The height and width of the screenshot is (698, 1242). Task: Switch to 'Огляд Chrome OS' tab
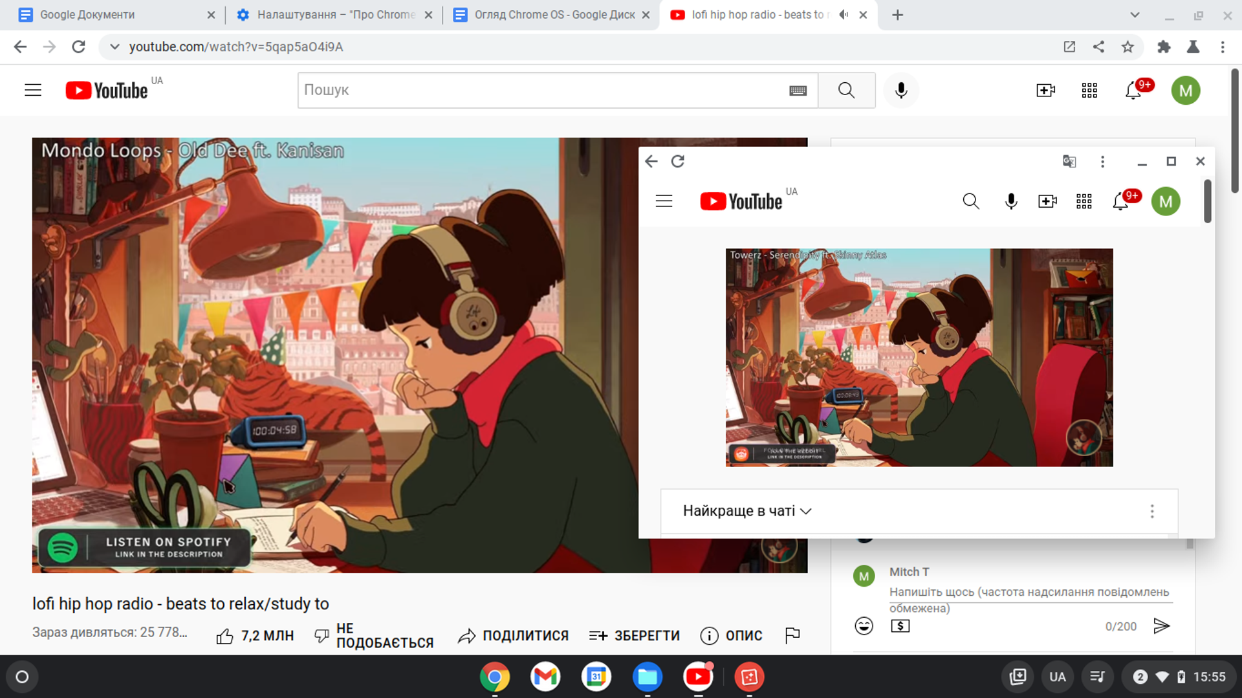coord(554,15)
